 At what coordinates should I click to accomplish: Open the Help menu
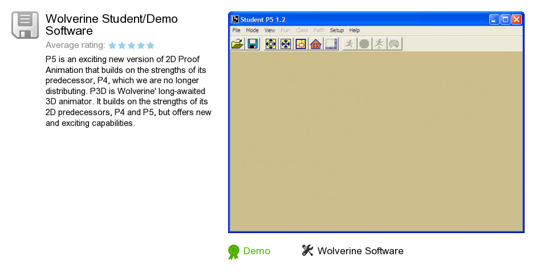click(x=355, y=30)
